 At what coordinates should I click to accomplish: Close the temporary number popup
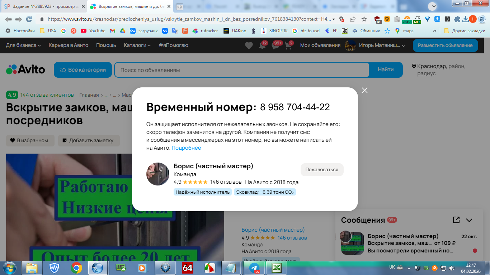365,90
